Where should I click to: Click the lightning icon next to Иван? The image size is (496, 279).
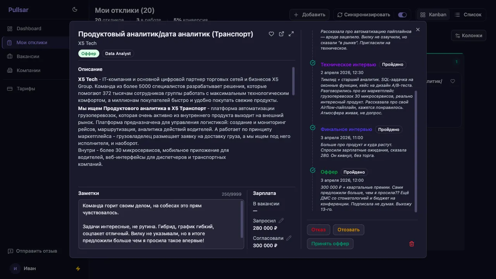78,269
